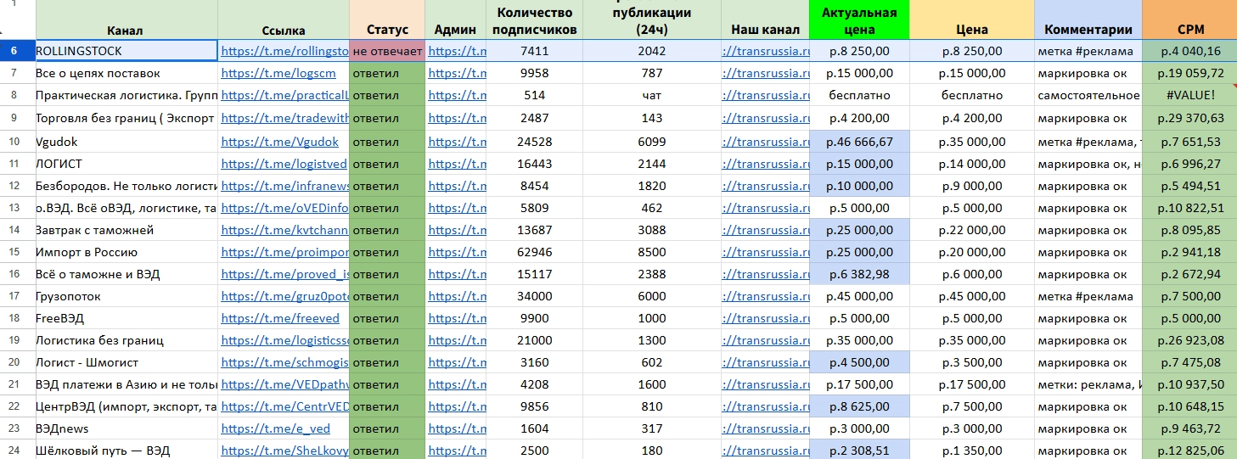Select the р.26 923,08 CPM cell

(1190, 340)
